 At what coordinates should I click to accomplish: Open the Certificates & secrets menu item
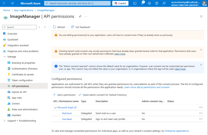23,74
